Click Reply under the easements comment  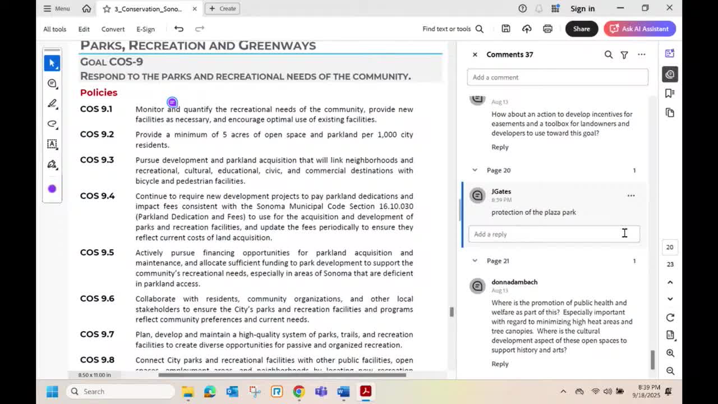[500, 147]
